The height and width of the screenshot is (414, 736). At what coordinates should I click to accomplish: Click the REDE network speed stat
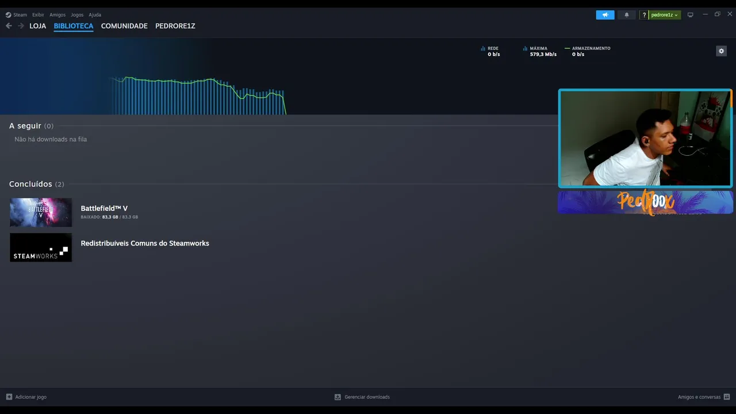(490, 51)
